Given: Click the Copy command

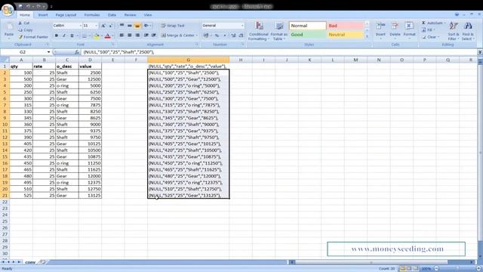Looking at the screenshot, I should (25, 30).
